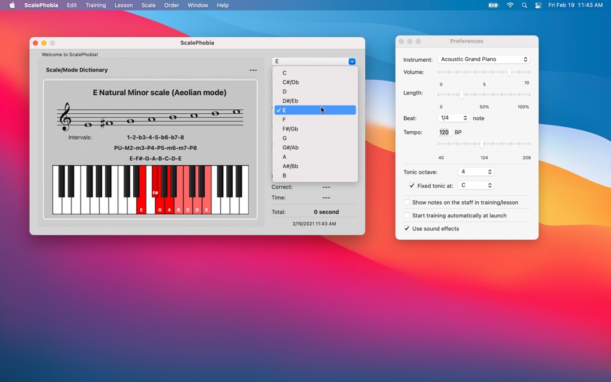Select F from the tonic list

click(x=315, y=120)
